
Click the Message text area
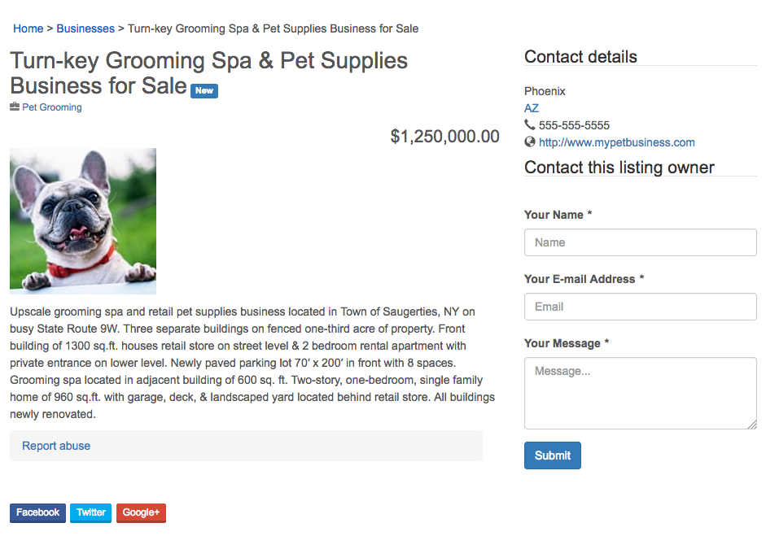(x=640, y=393)
